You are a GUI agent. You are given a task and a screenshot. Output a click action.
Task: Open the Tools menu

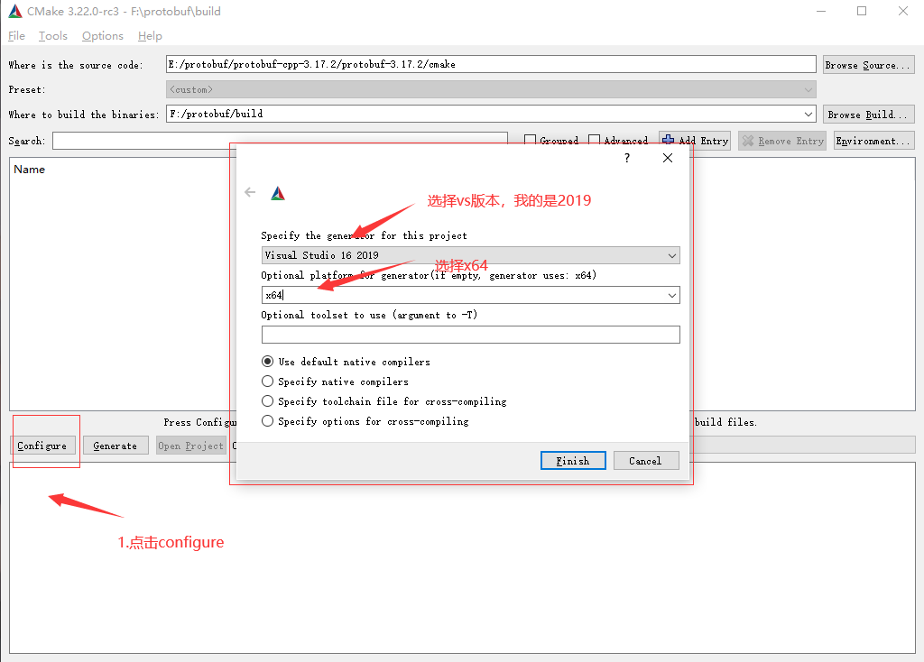click(x=53, y=36)
